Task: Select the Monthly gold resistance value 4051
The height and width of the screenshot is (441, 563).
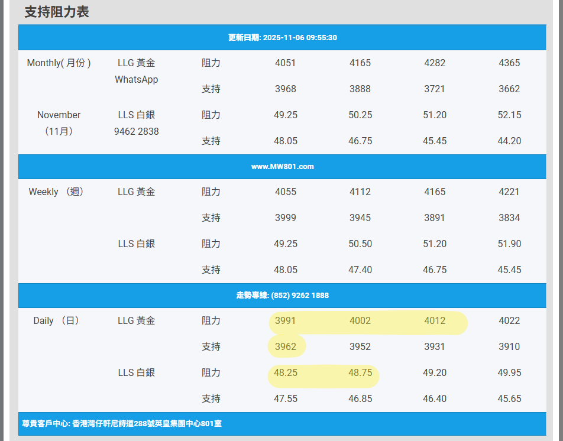Action: [x=286, y=63]
